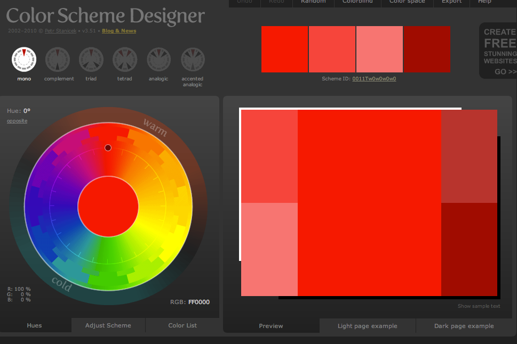Screen dimensions: 517x344
Task: Open the Help menu
Action: tap(484, 2)
